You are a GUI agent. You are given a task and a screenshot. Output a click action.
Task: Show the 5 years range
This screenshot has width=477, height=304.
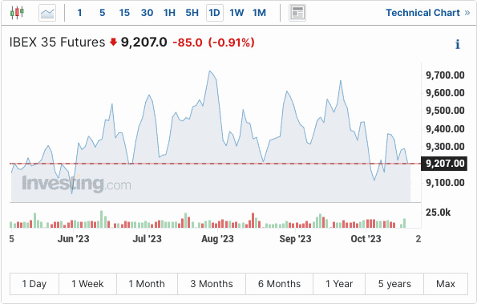coord(394,284)
